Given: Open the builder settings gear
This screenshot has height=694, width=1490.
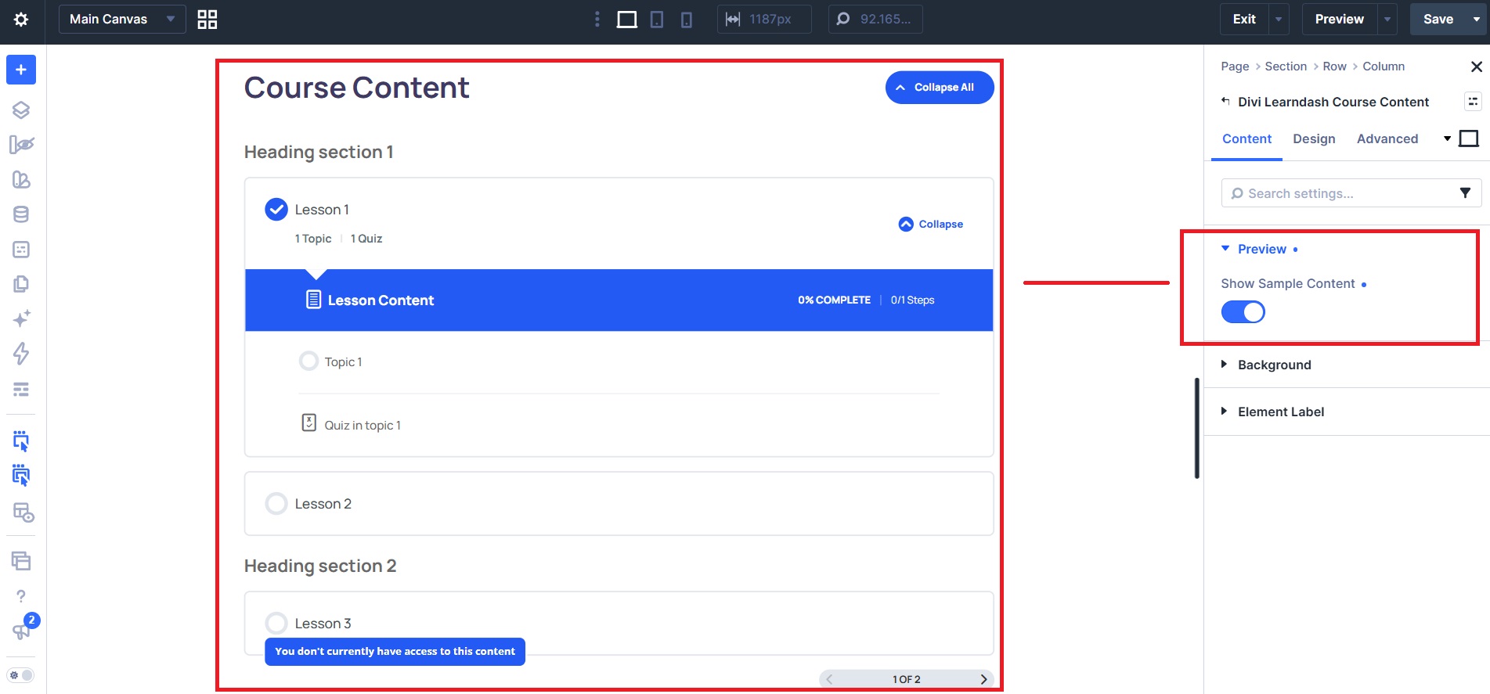Looking at the screenshot, I should pyautogui.click(x=21, y=20).
